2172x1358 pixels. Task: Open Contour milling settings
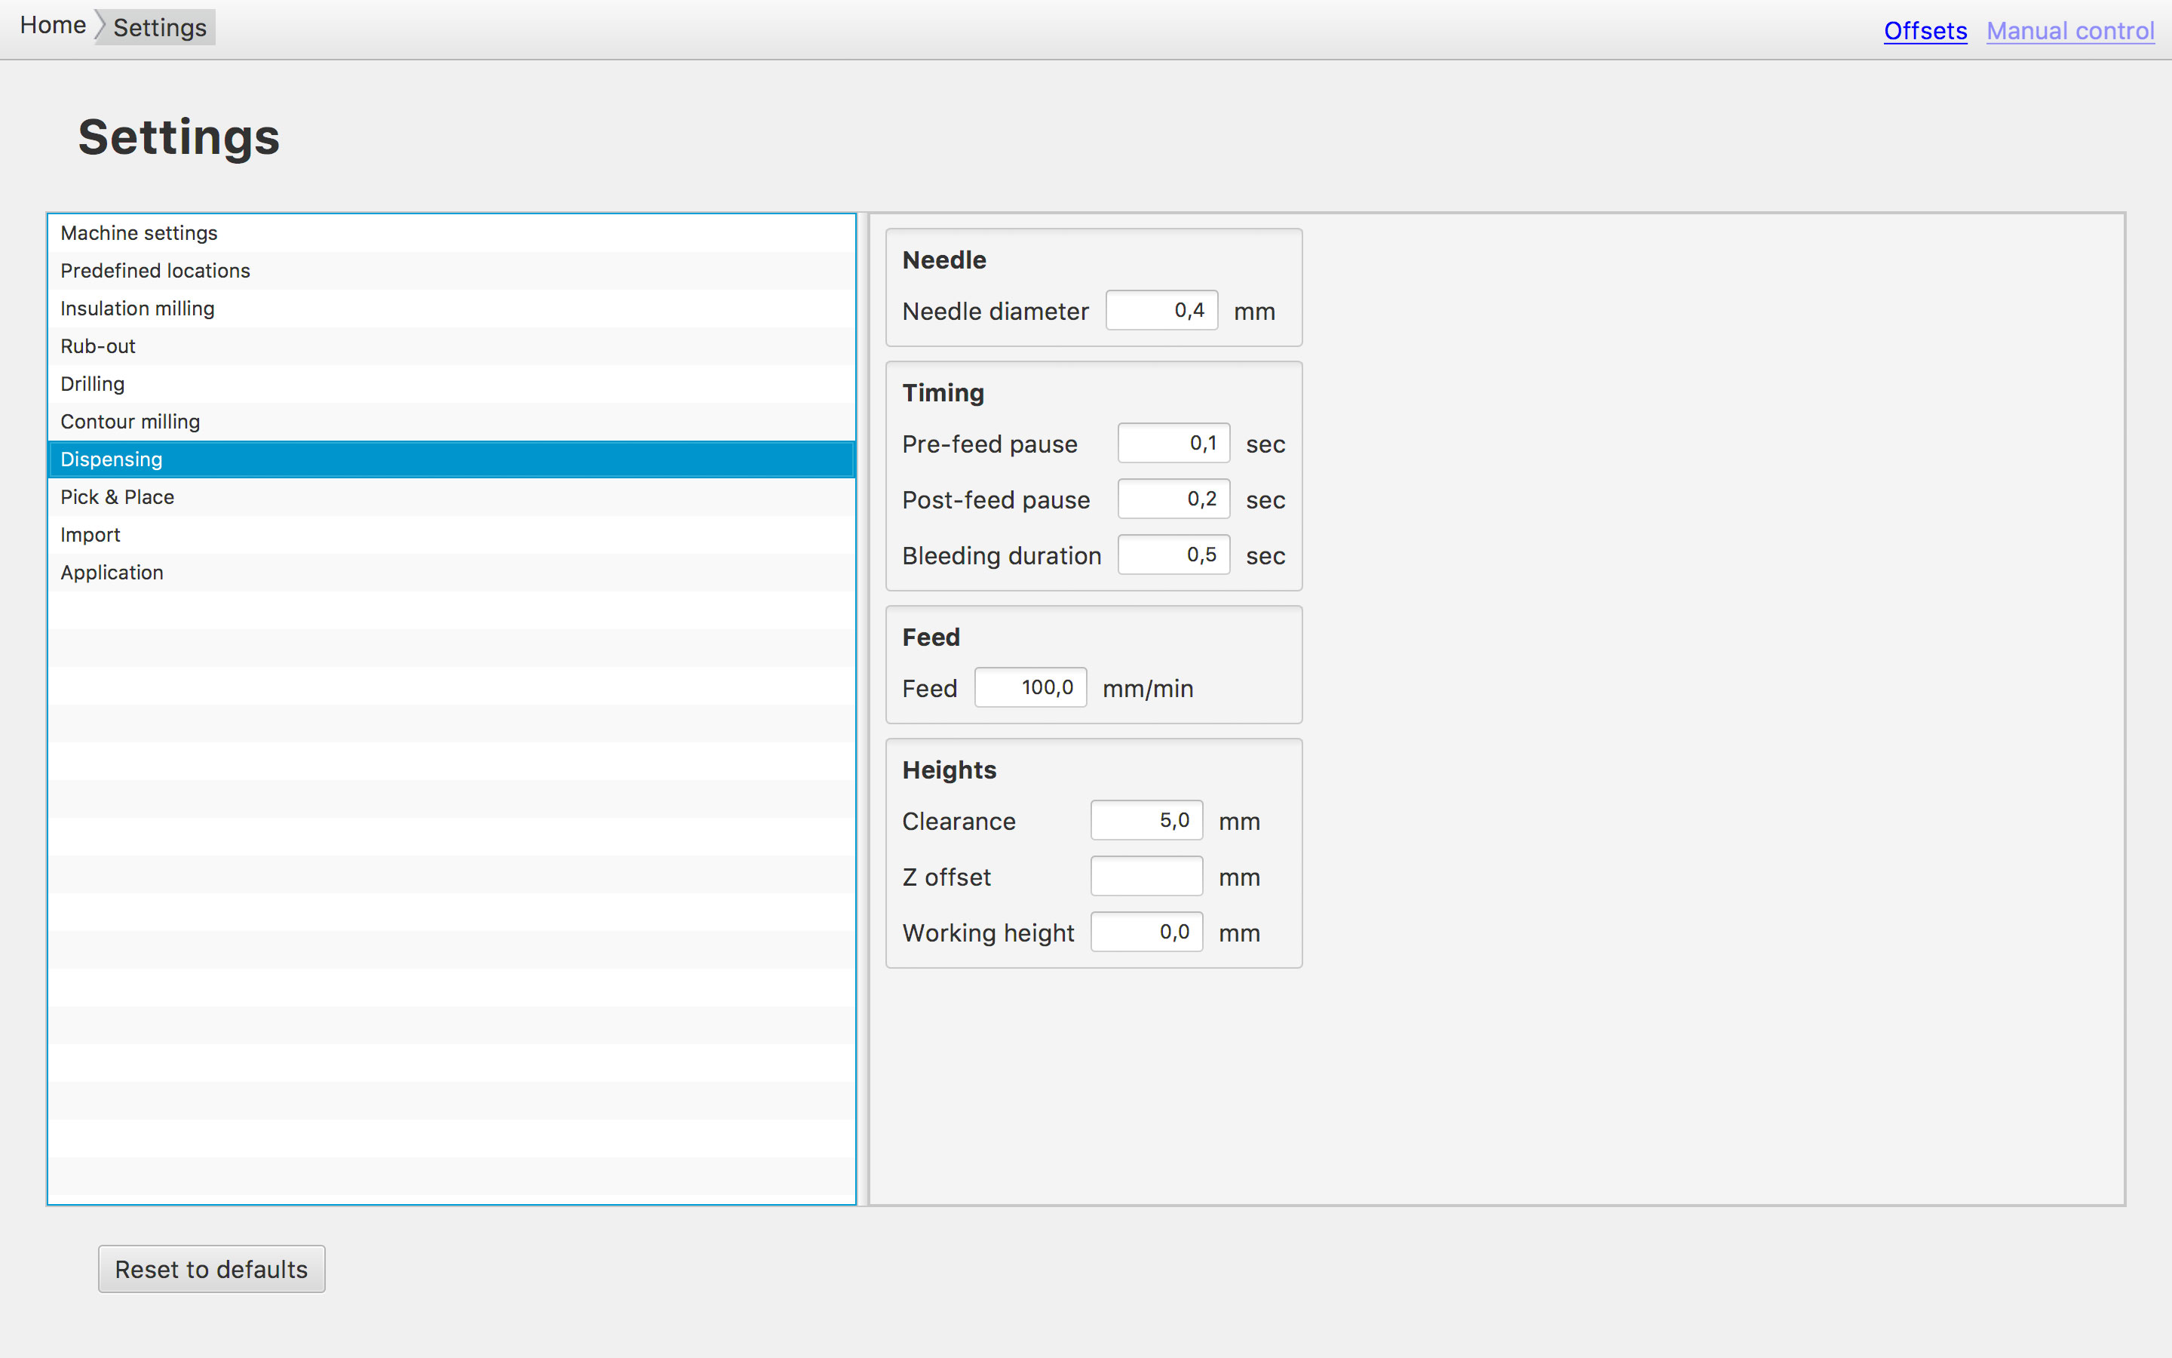(452, 421)
